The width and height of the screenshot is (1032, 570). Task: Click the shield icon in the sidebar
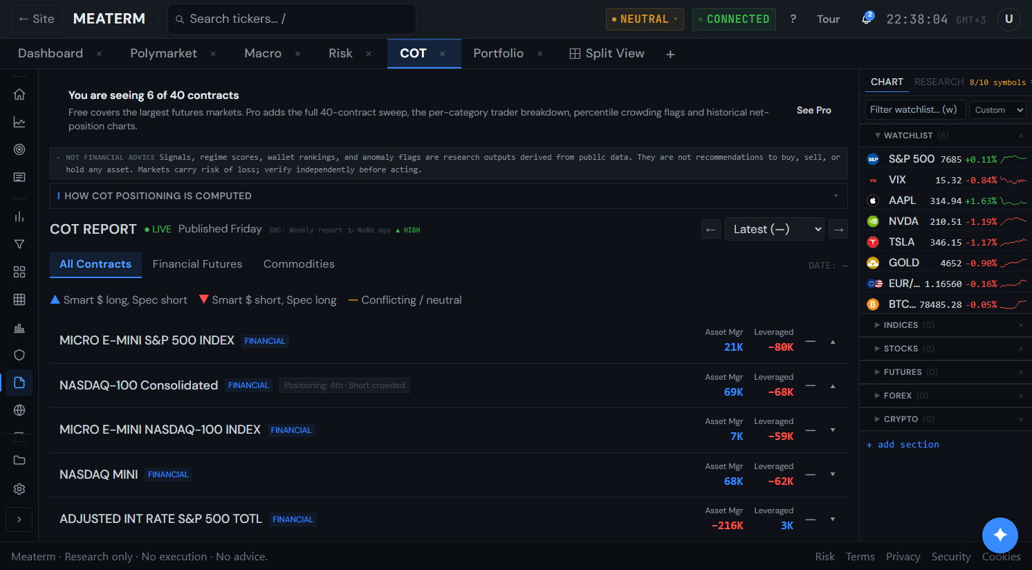[x=19, y=355]
